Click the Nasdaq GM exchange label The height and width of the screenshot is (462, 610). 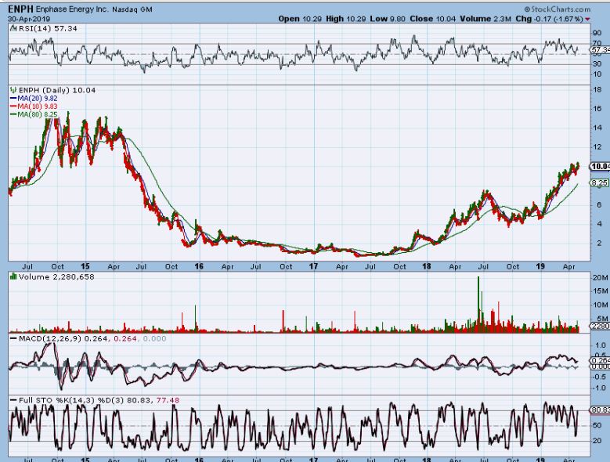click(132, 9)
